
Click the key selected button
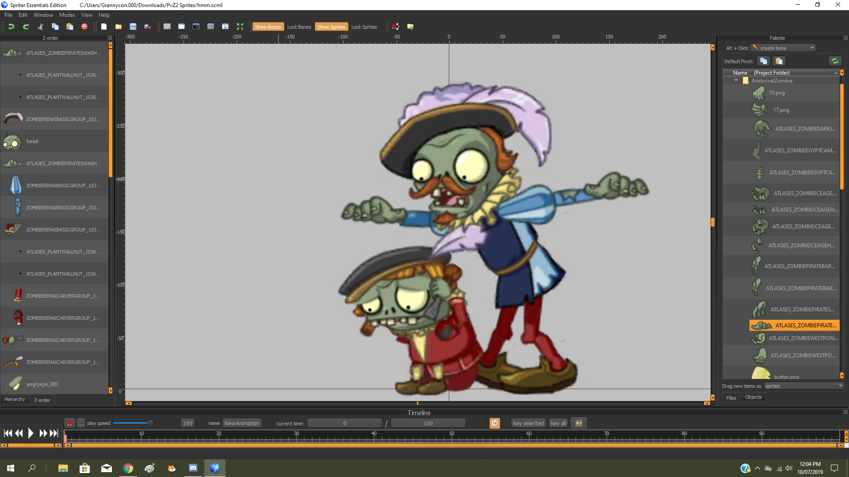point(528,423)
